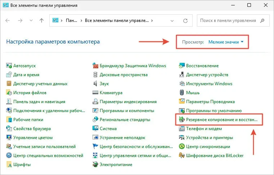This screenshot has width=274, height=175.
Task: Open the Резервное копирование и восстановление link
Action: coord(221,120)
